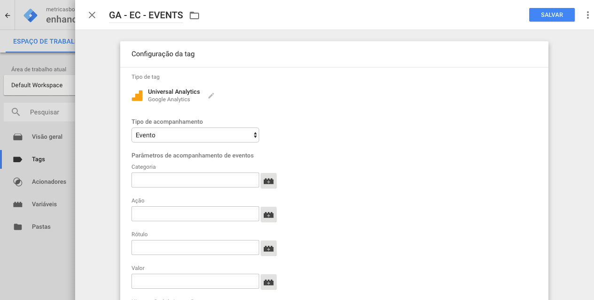
Task: Select the Tags sidebar item
Action: pyautogui.click(x=37, y=159)
